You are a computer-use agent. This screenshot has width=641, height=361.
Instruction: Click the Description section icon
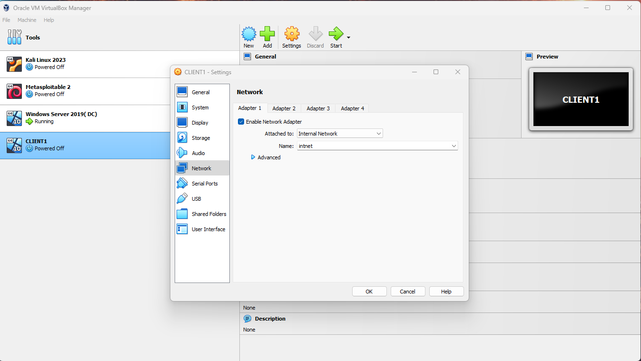pos(247,319)
